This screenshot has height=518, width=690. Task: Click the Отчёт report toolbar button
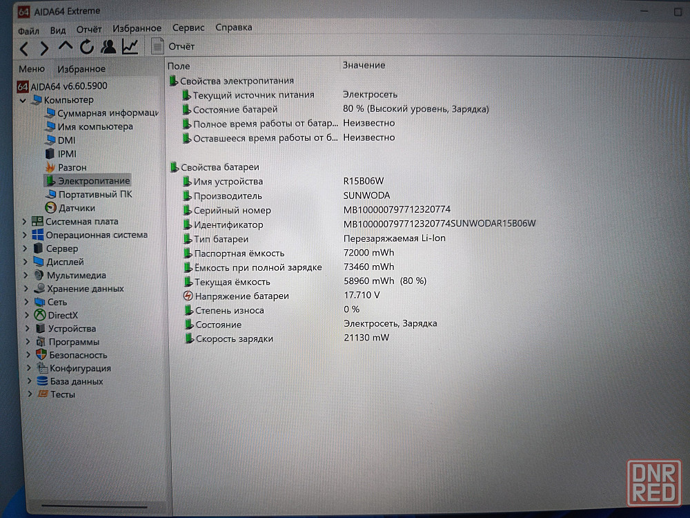(173, 46)
